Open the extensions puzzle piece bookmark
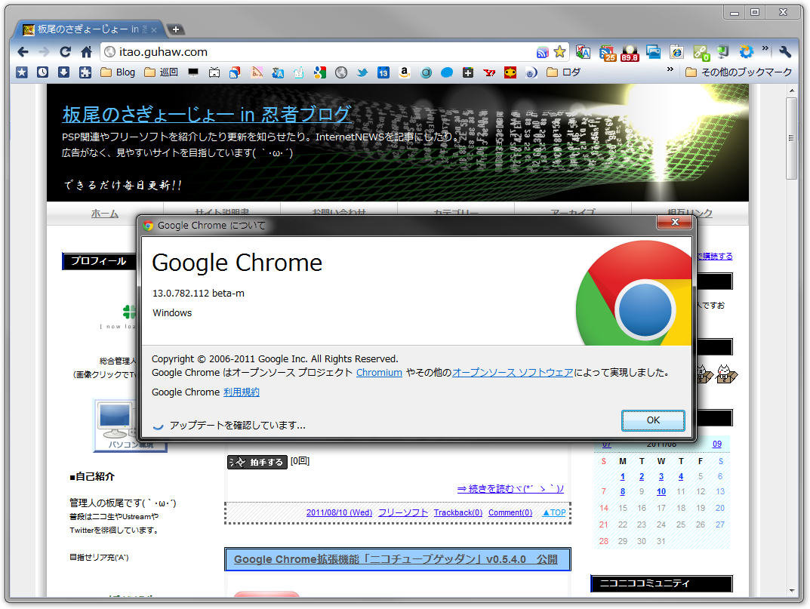Image resolution: width=810 pixels, height=609 pixels. tap(85, 72)
